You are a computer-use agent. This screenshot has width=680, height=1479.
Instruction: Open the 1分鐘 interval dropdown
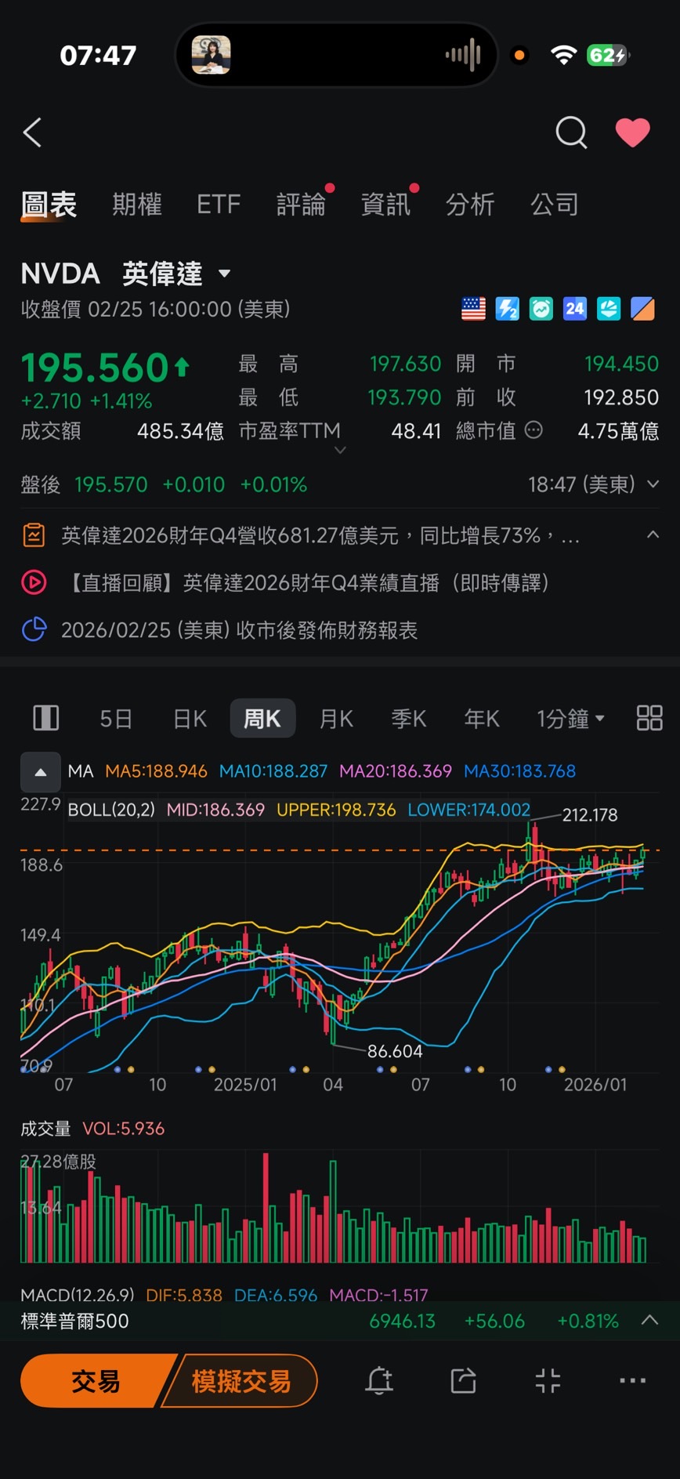click(570, 718)
